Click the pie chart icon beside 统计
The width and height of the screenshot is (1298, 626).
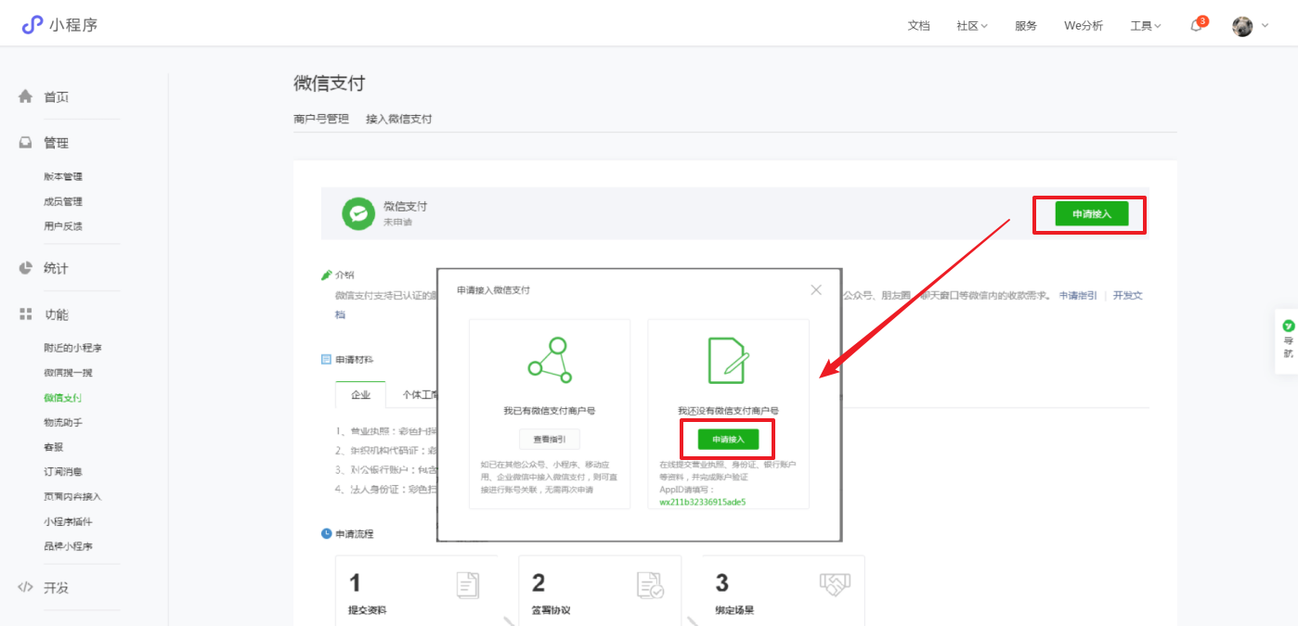[x=26, y=268]
